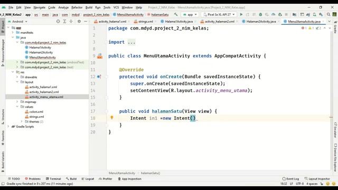Expand Gradle Scripts node
This screenshot has height=190, width=338.
[x=8, y=127]
